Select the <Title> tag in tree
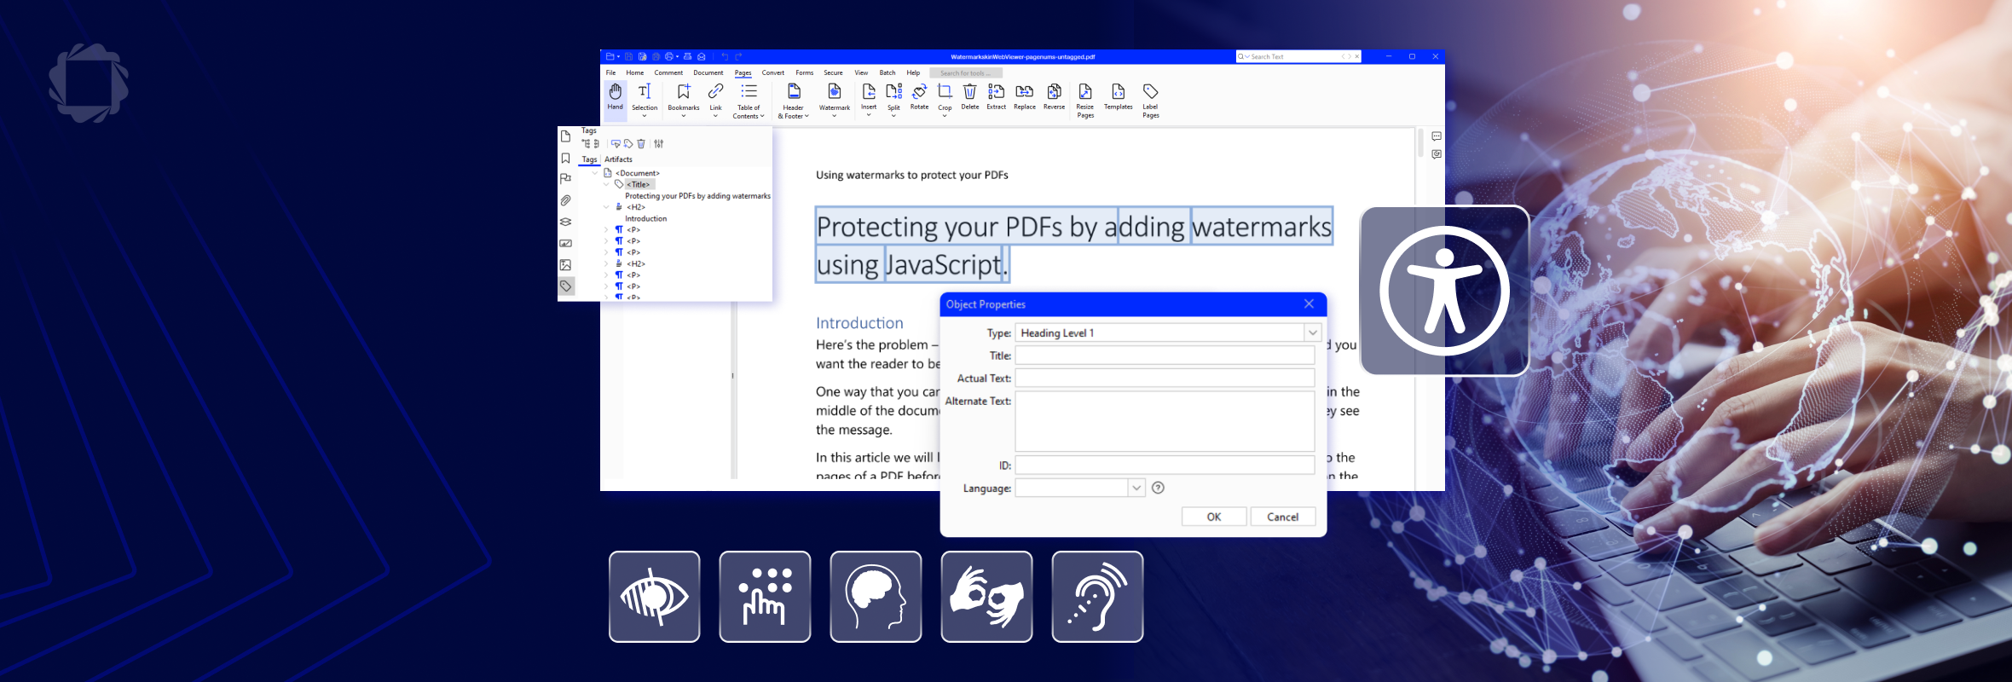Viewport: 2012px width, 682px height. (639, 184)
